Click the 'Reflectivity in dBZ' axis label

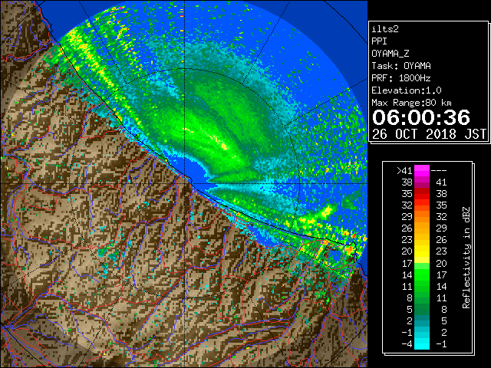pos(466,258)
